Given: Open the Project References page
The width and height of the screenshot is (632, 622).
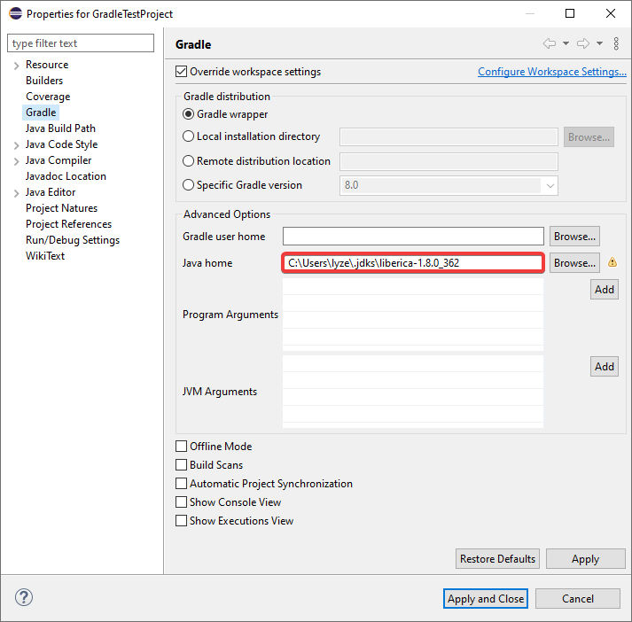Looking at the screenshot, I should (68, 224).
